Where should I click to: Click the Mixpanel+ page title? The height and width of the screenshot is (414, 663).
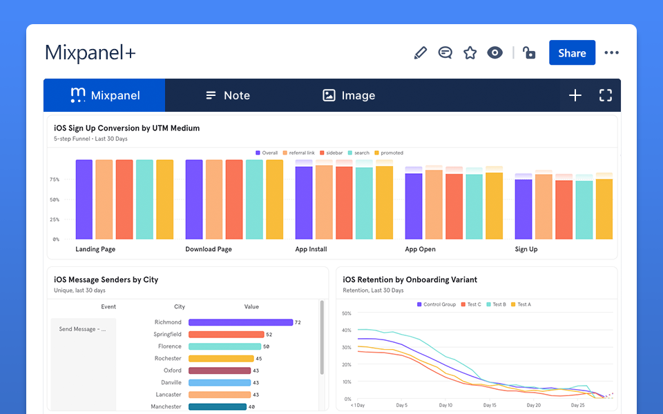pos(90,53)
